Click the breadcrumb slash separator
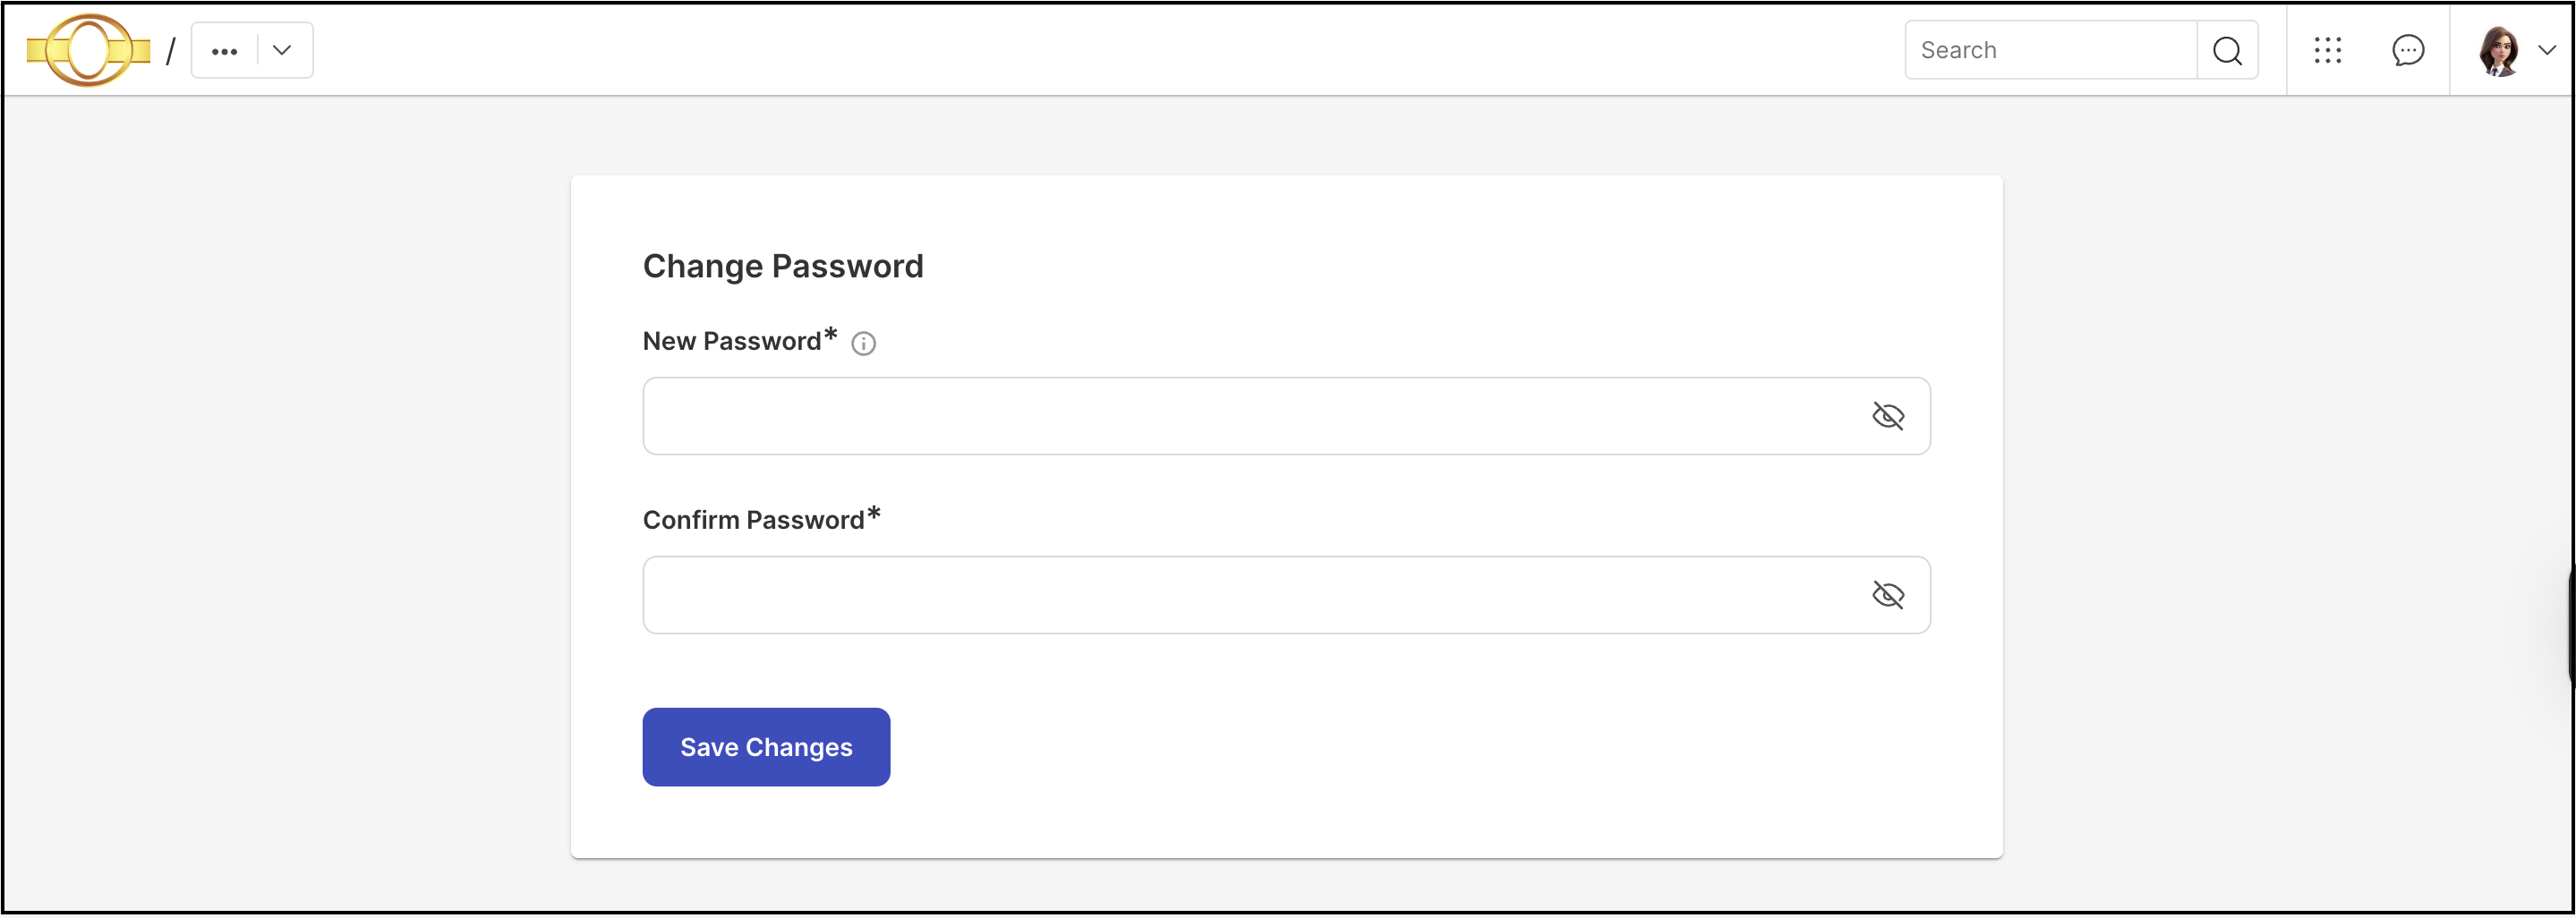The height and width of the screenshot is (918, 2576). tap(171, 51)
